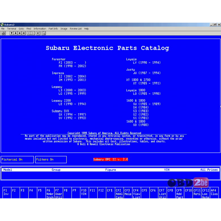Click the print icon in toolbar
This screenshot has height=221, width=221.
tap(3, 33)
